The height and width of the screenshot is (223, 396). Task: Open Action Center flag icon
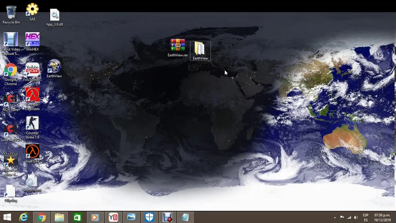pos(342,217)
